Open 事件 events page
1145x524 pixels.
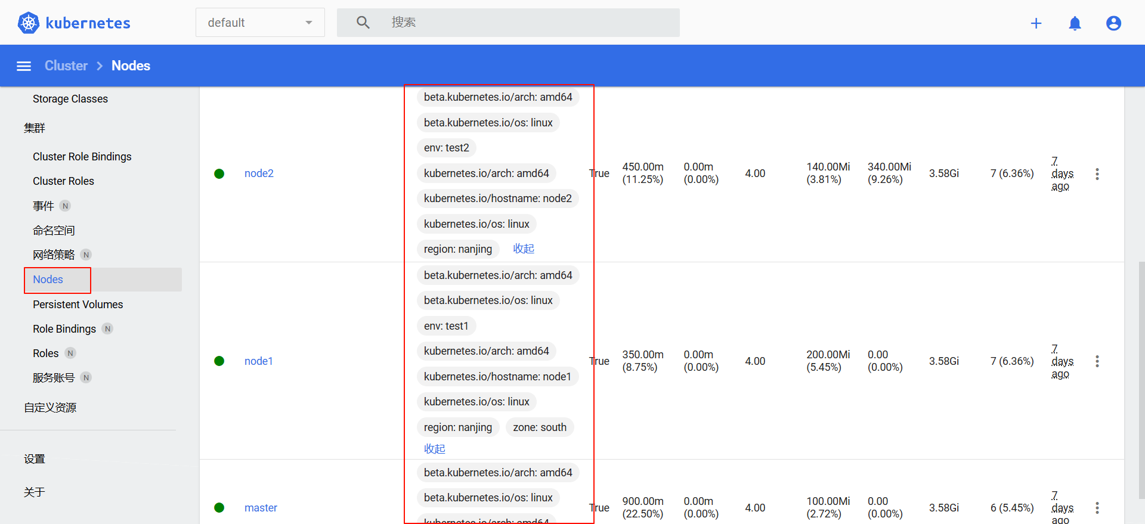point(44,206)
